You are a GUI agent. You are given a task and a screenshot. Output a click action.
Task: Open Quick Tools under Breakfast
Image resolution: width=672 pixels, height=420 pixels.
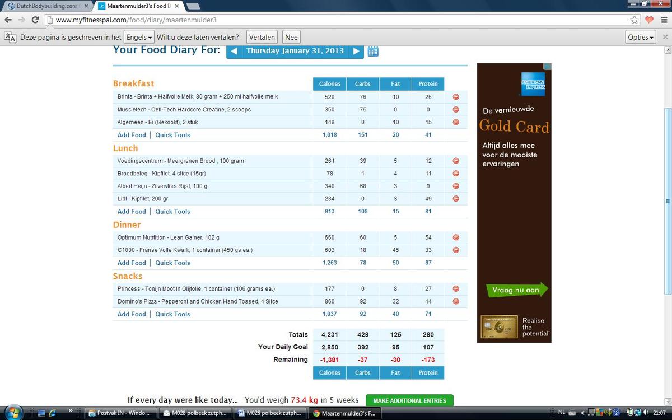[172, 135]
